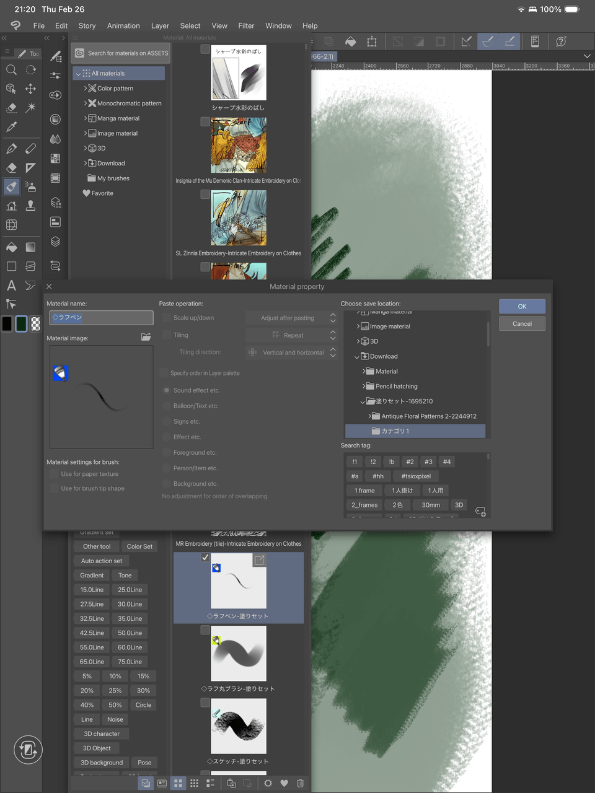Select the Pen tool
This screenshot has height=793, width=595.
[11, 149]
